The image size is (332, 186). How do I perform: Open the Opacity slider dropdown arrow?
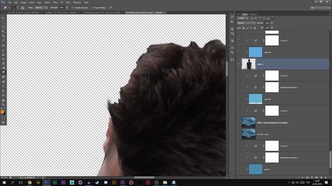[272, 23]
